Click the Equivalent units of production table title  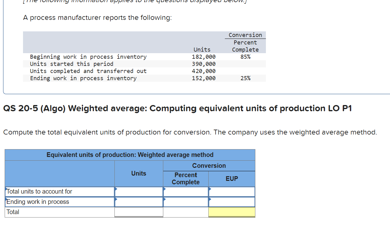[x=130, y=155]
